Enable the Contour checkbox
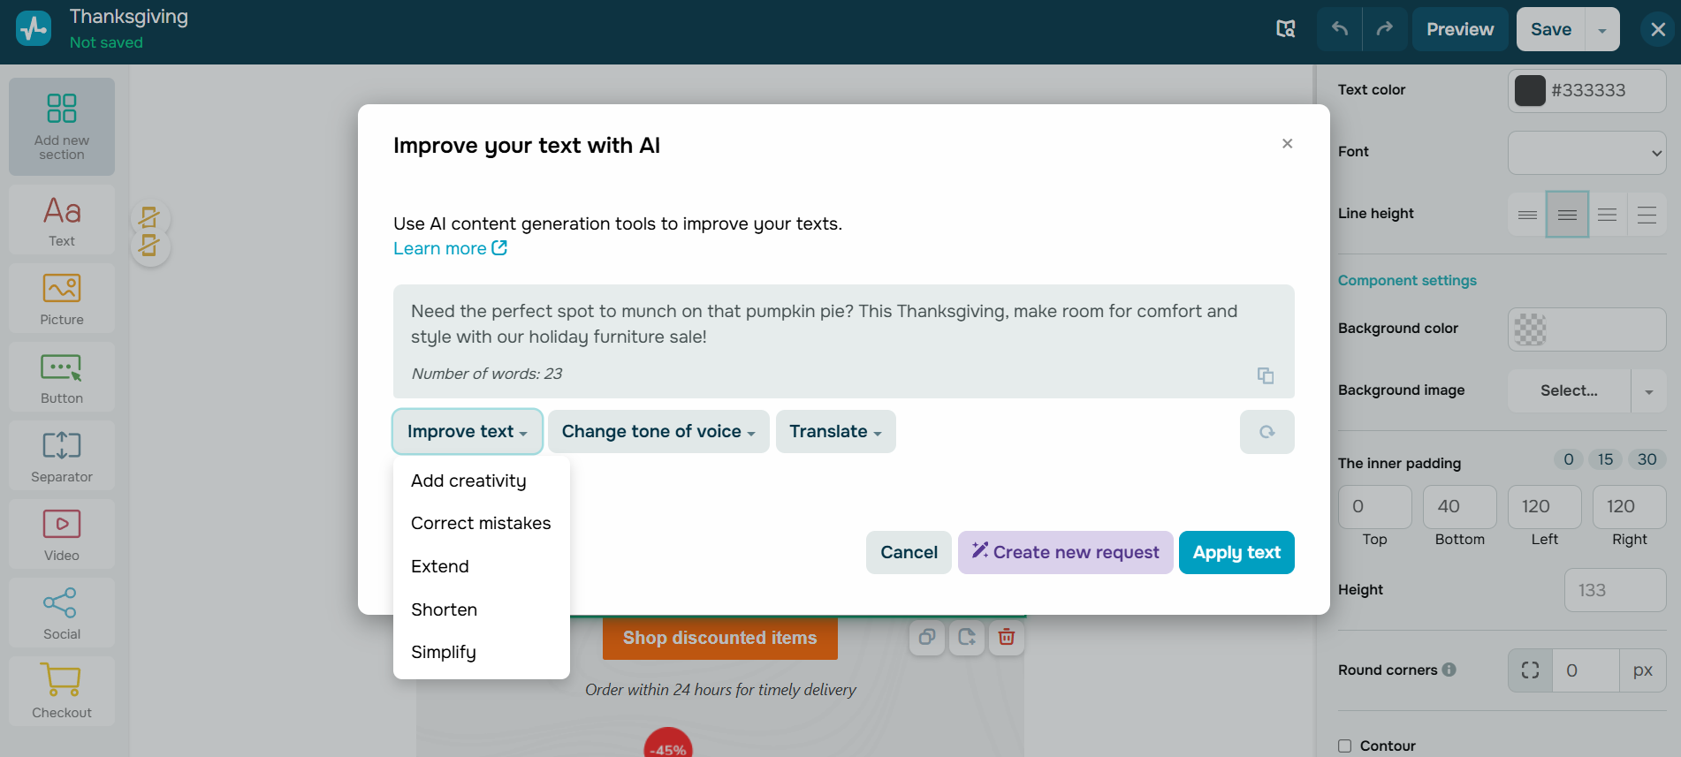 (1345, 746)
